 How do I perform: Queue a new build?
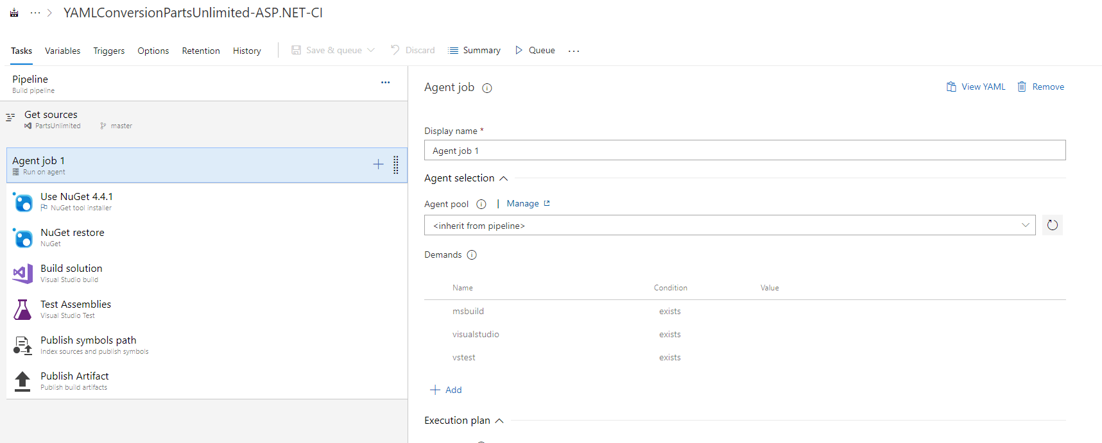pyautogui.click(x=535, y=50)
